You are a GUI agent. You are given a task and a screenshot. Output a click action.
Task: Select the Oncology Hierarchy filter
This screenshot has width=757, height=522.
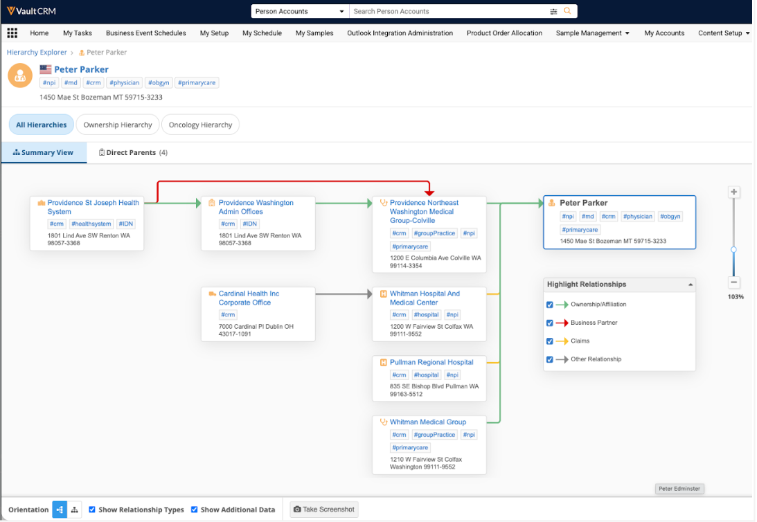[x=200, y=125]
